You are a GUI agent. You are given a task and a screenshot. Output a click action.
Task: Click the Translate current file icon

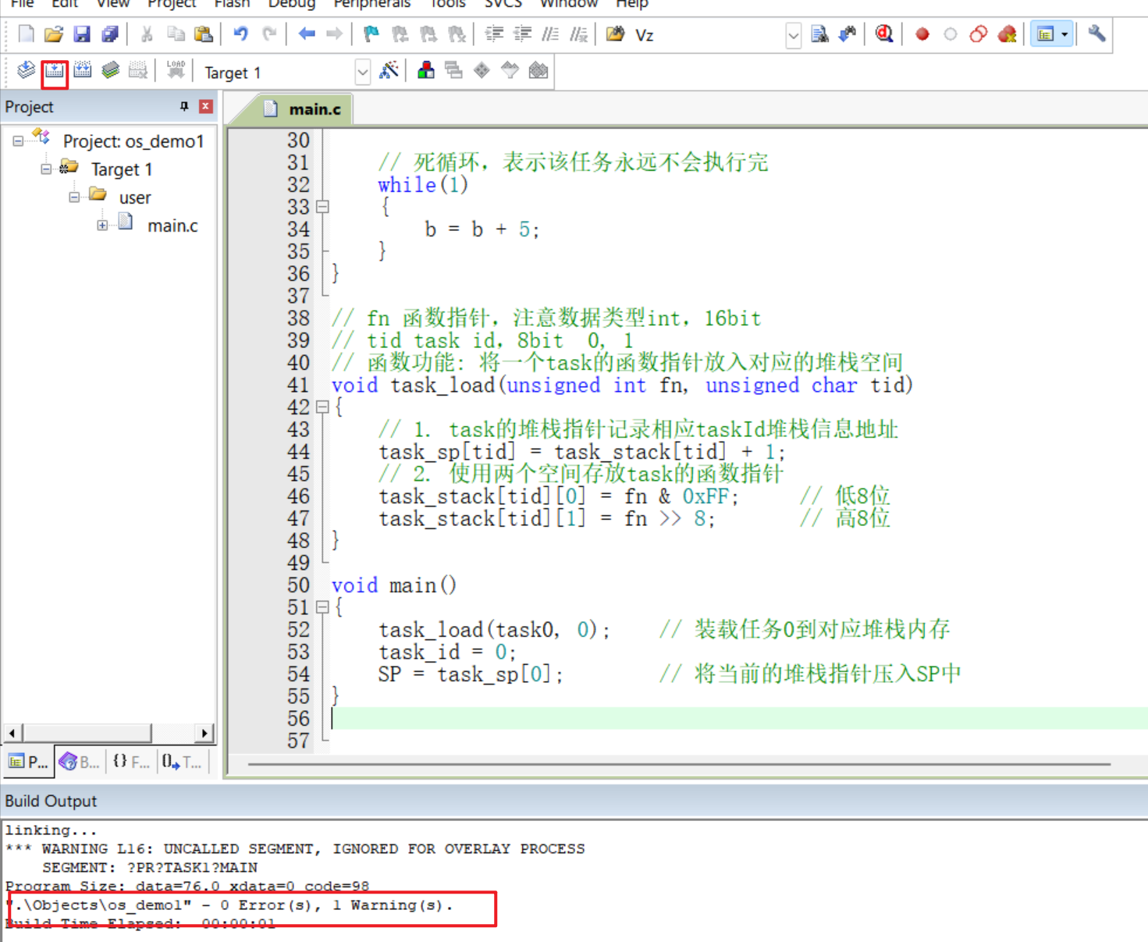(x=26, y=71)
